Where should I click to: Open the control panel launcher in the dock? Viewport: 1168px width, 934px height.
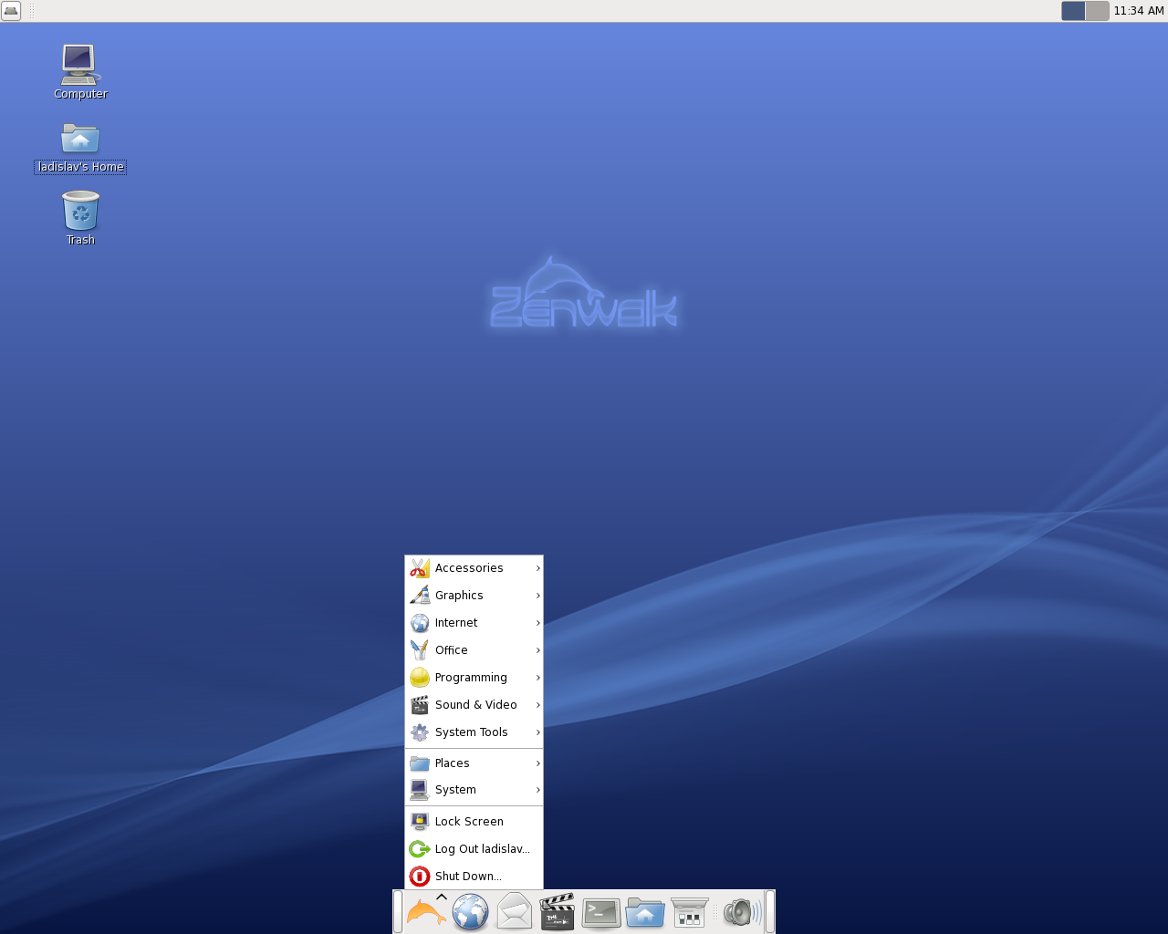tap(689, 911)
